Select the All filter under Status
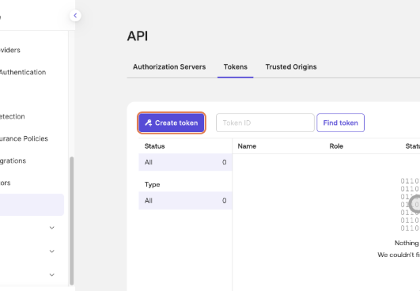 coord(185,162)
